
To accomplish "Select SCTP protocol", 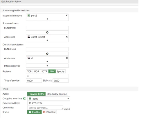I will pyautogui.click(x=44, y=71).
